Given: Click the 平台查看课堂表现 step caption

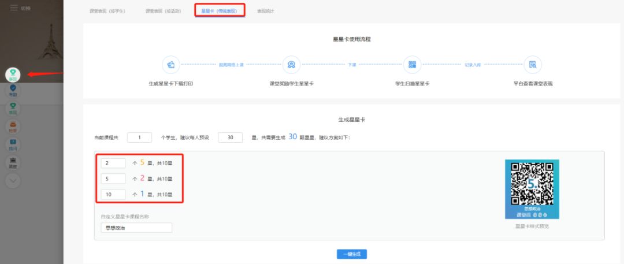Looking at the screenshot, I should pyautogui.click(x=533, y=84).
